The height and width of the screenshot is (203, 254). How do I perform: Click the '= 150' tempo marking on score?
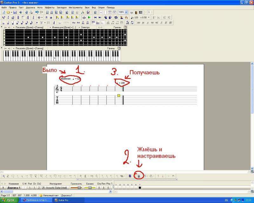(x=122, y=83)
